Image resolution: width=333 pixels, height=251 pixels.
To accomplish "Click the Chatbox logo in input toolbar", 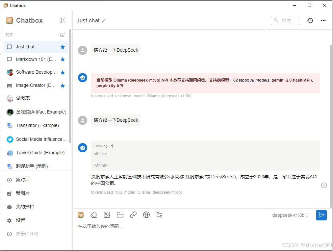I will coord(81,215).
